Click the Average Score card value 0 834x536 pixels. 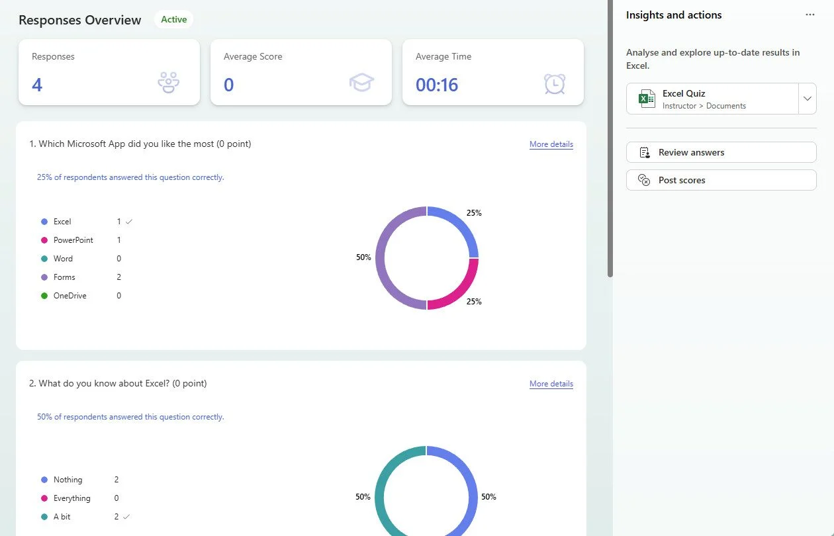click(x=228, y=85)
